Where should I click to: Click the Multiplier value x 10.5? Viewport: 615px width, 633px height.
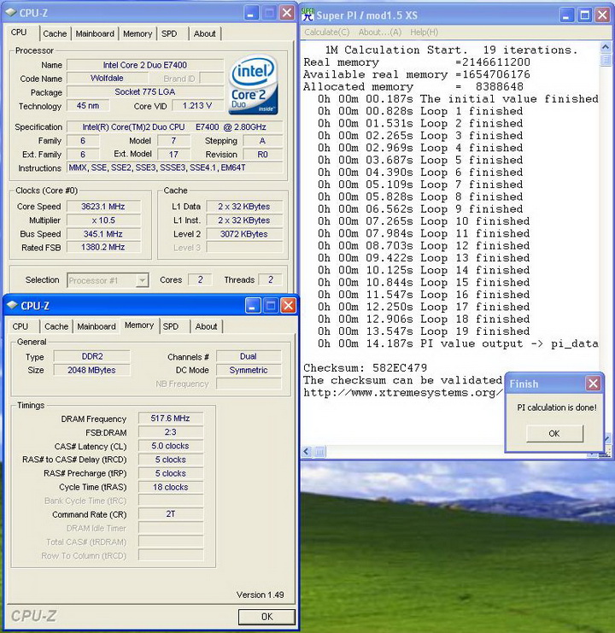click(103, 220)
